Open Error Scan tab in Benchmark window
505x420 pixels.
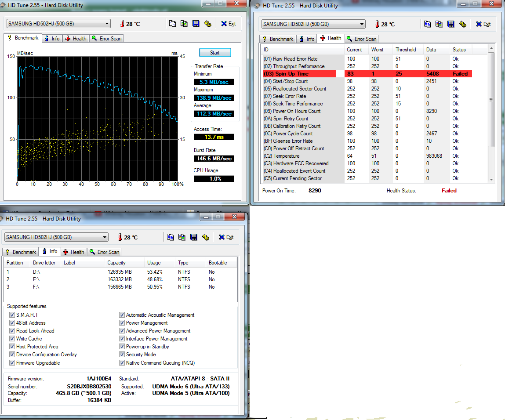[107, 39]
